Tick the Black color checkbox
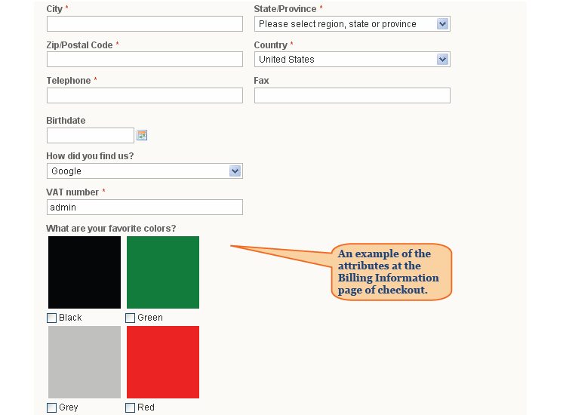 pyautogui.click(x=51, y=318)
